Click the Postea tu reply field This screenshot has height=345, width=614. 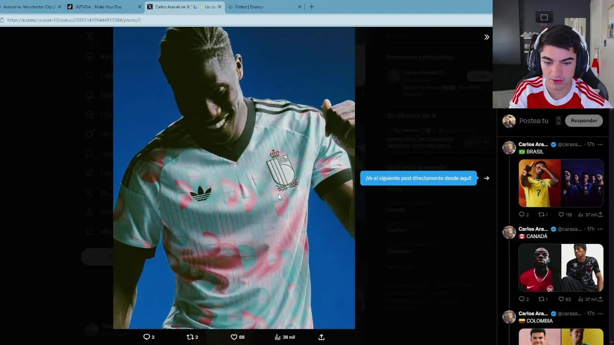pyautogui.click(x=534, y=121)
